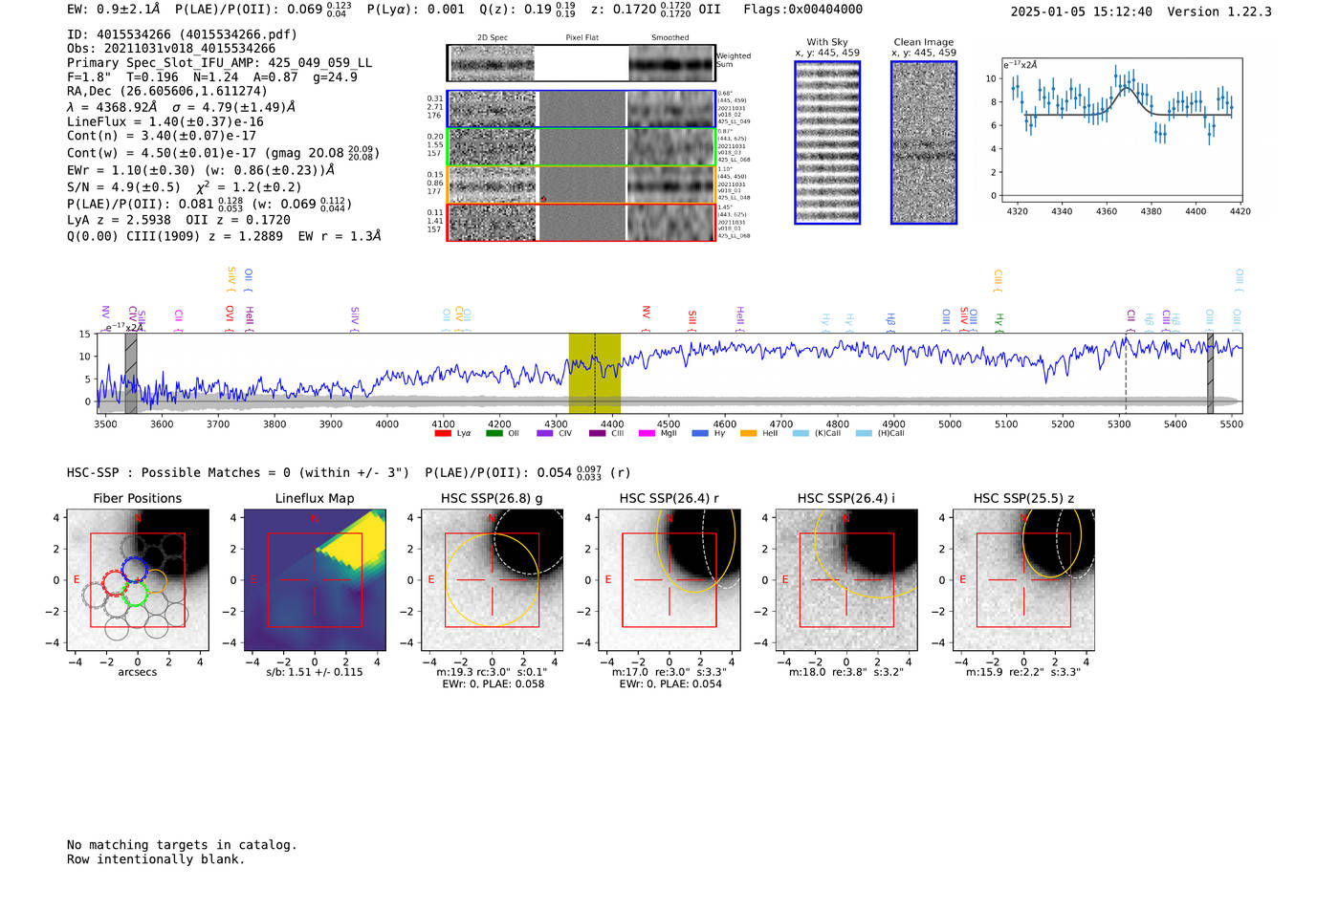Viewport: 1339px width, 911px height.
Task: Open the weighted sum Smoothed strip
Action: click(x=671, y=63)
